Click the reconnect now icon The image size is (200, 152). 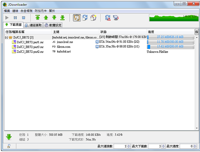pyautogui.click(x=108, y=18)
